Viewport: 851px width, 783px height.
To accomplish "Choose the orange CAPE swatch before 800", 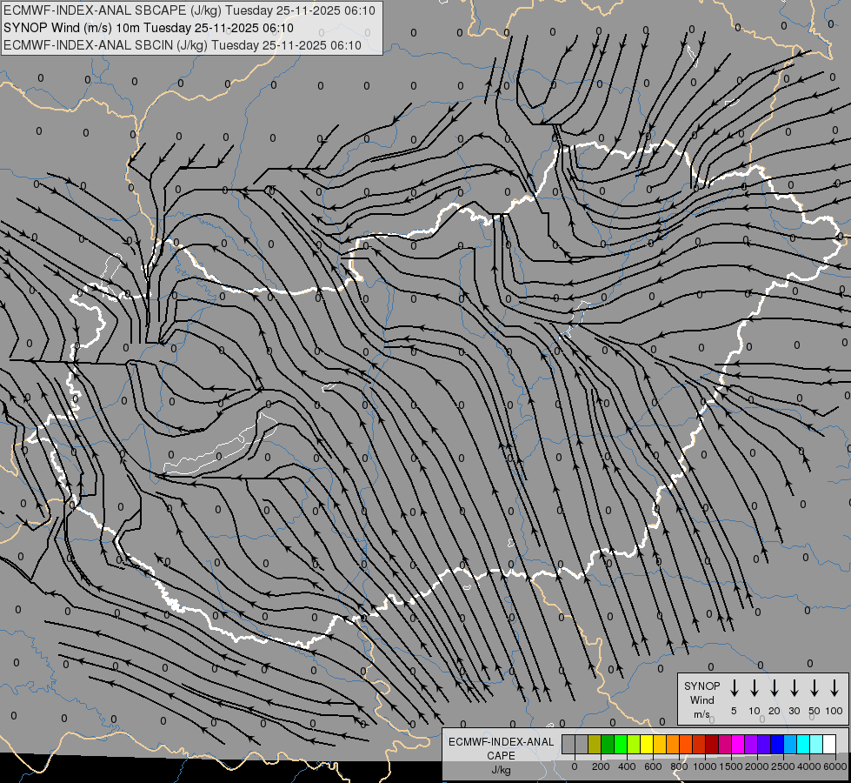I will pyautogui.click(x=673, y=744).
